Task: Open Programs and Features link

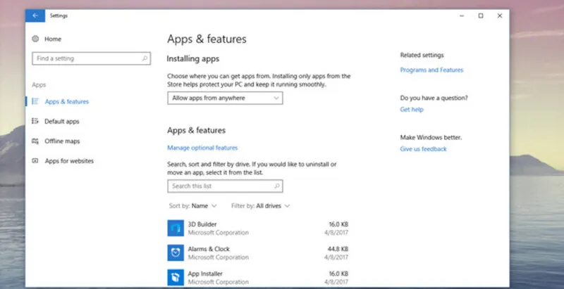Action: click(x=431, y=70)
